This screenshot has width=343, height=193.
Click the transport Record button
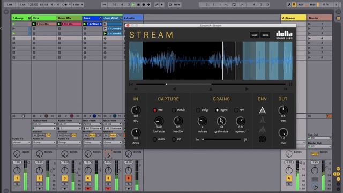click(x=144, y=5)
